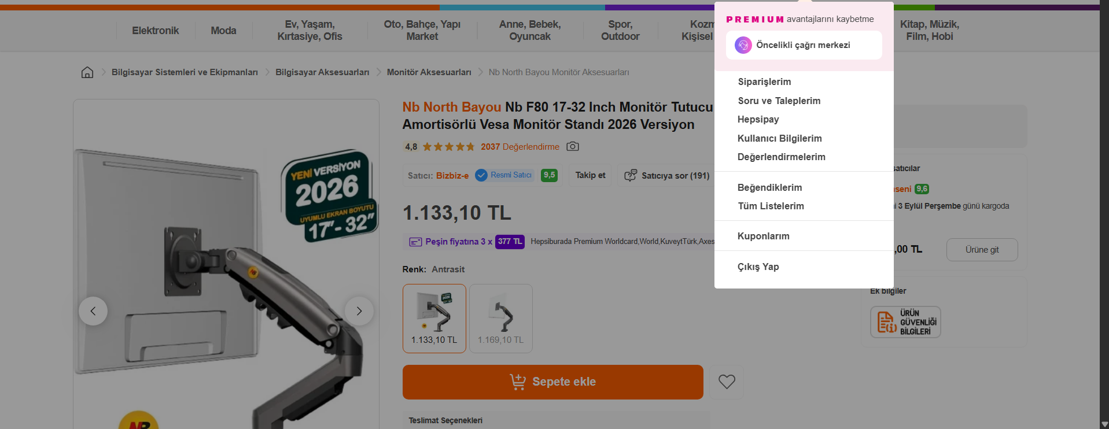The height and width of the screenshot is (429, 1109).
Task: Click Peşin fiyatına 3 x installment text
Action: (x=459, y=242)
